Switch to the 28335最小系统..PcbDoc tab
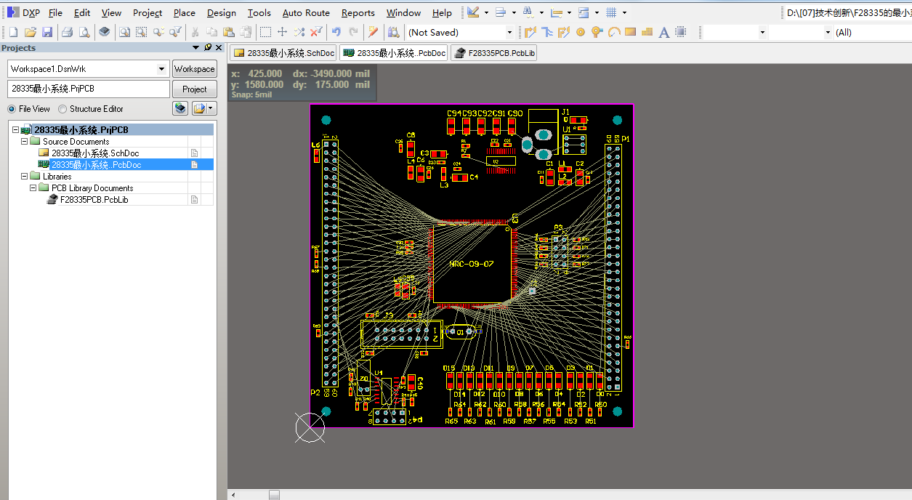Viewport: 912px width, 500px height. coord(394,53)
